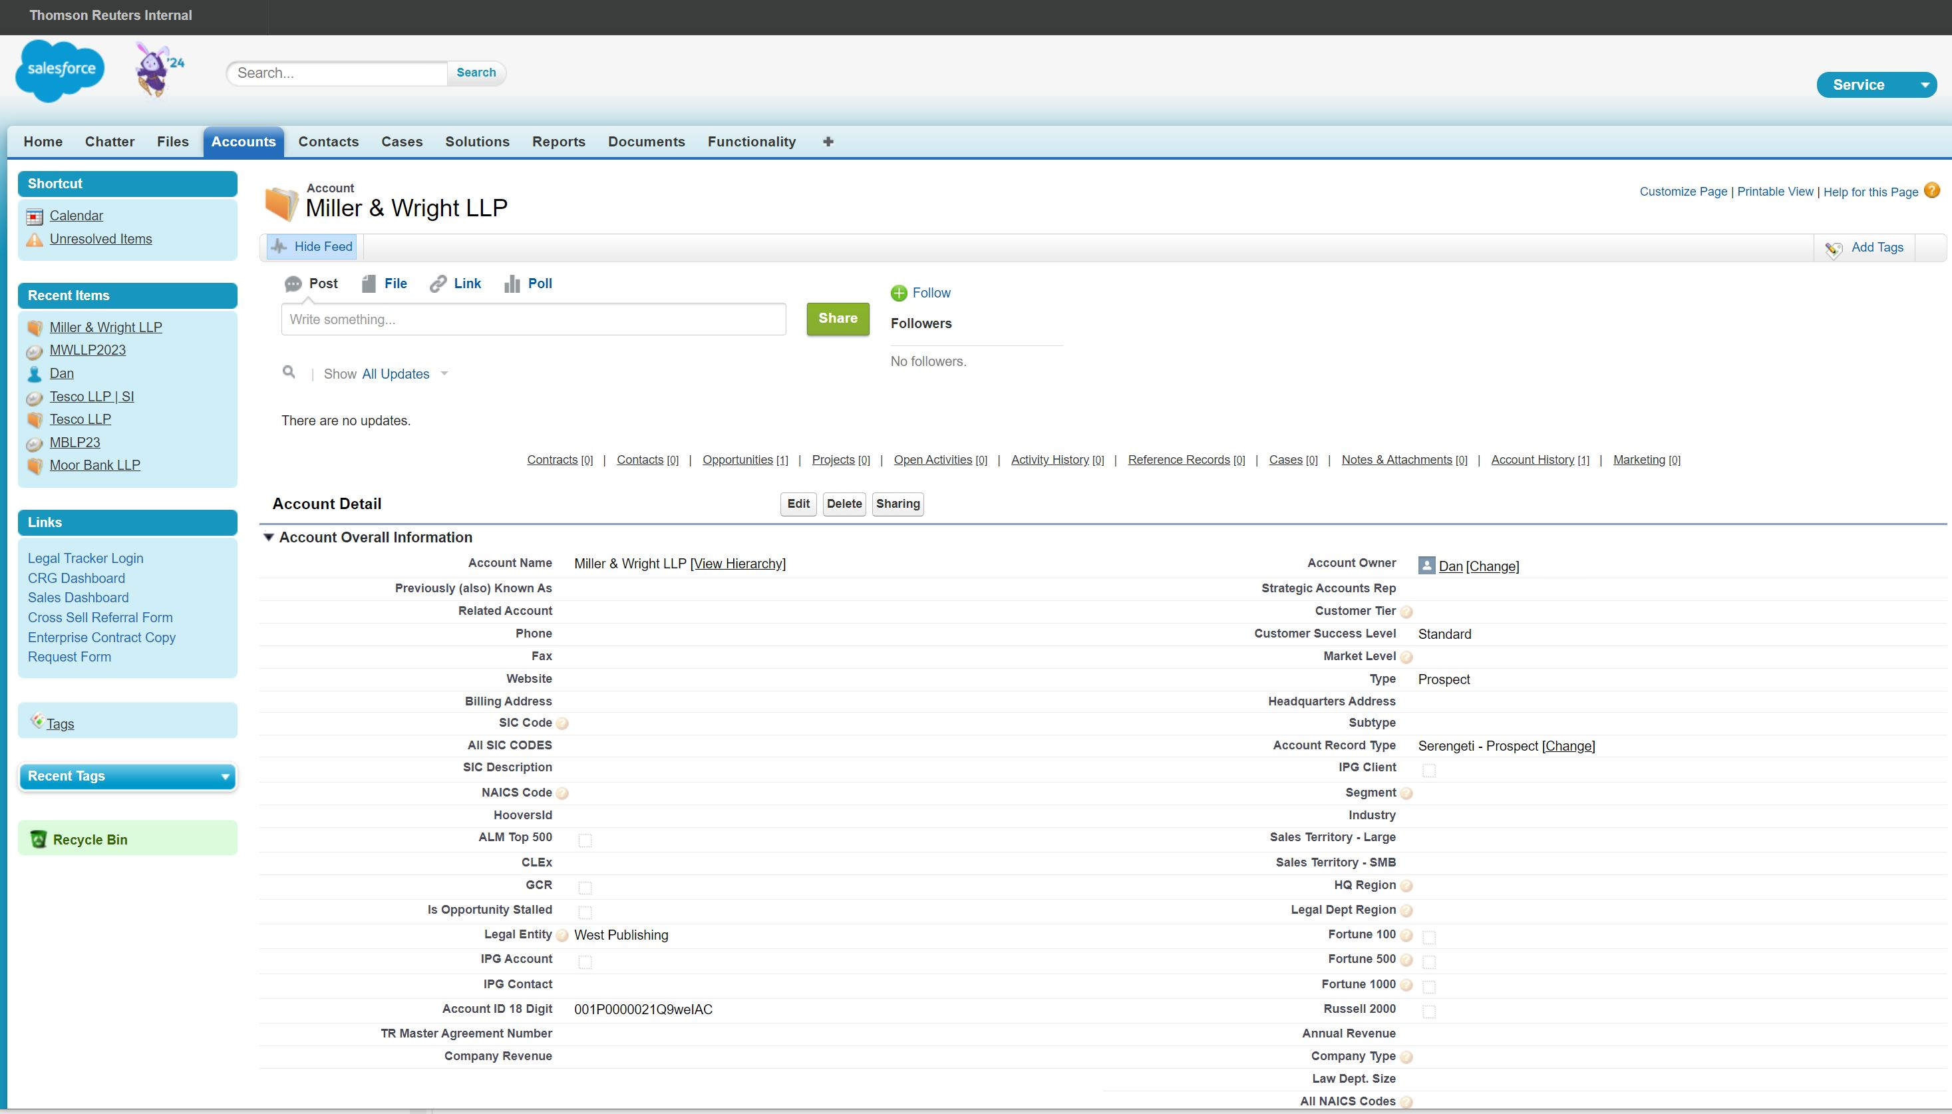This screenshot has width=1952, height=1114.
Task: Click in the Search text field
Action: click(x=337, y=73)
